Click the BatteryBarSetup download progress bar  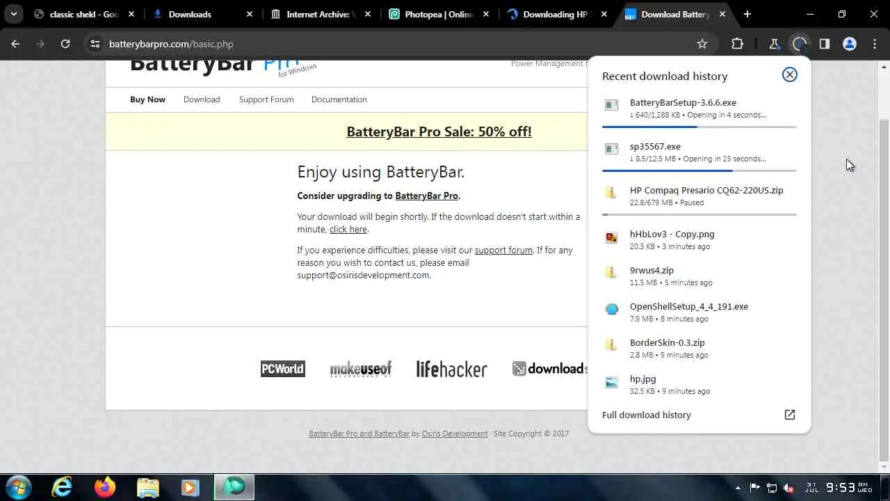699,127
